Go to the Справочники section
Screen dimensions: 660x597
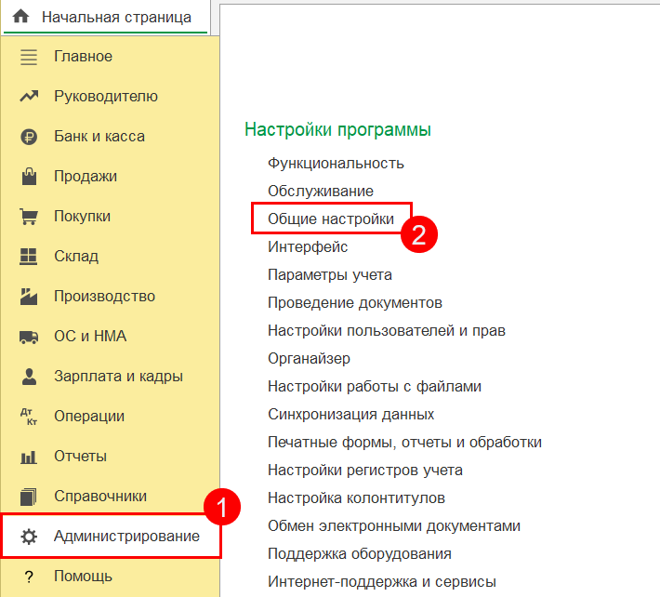point(100,497)
